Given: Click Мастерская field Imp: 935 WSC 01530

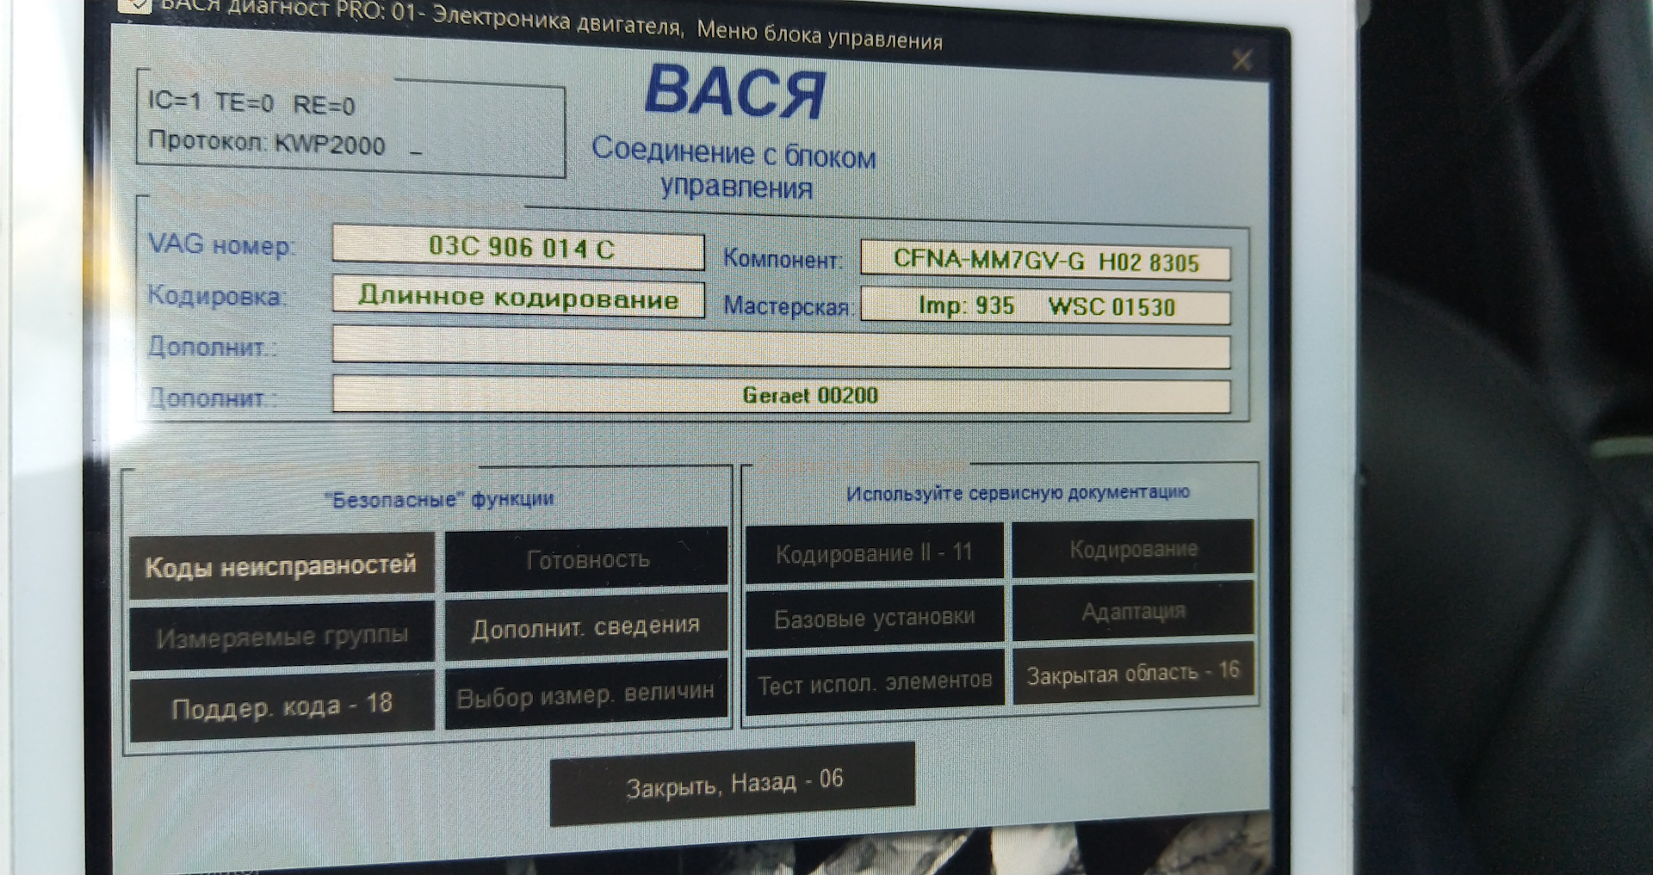Looking at the screenshot, I should point(1045,306).
